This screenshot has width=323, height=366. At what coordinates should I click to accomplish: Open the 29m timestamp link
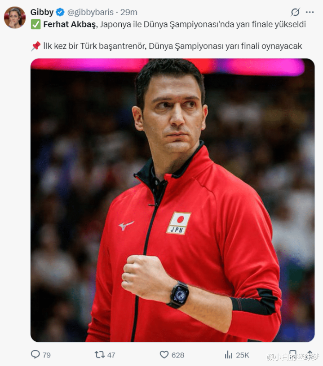(x=129, y=12)
